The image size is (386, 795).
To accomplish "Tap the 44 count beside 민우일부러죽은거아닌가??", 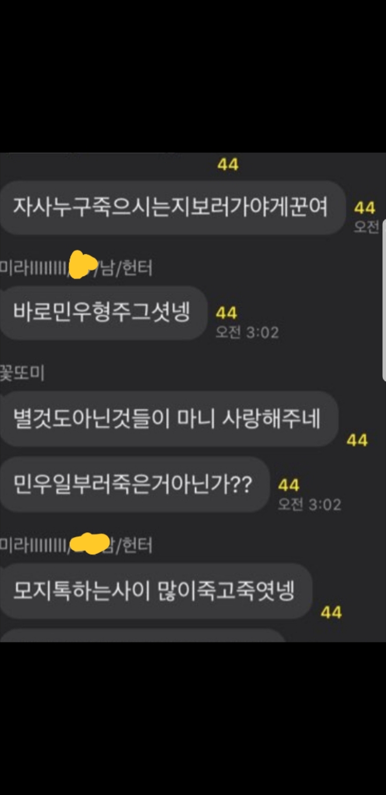I will coord(288,486).
